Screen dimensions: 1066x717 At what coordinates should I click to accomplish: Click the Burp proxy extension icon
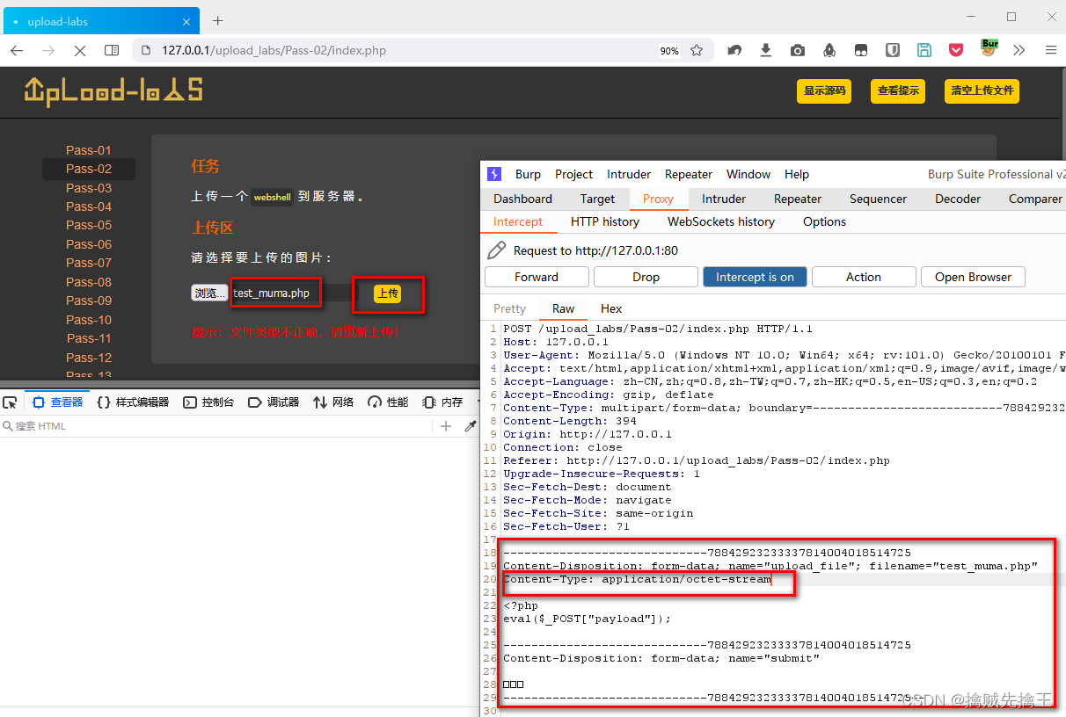click(989, 48)
